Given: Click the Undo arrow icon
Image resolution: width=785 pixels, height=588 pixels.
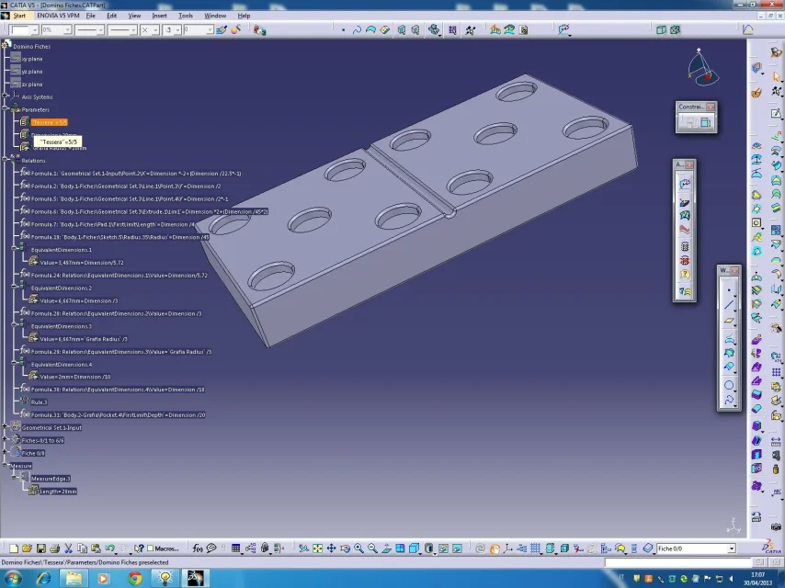Looking at the screenshot, I should 109,548.
